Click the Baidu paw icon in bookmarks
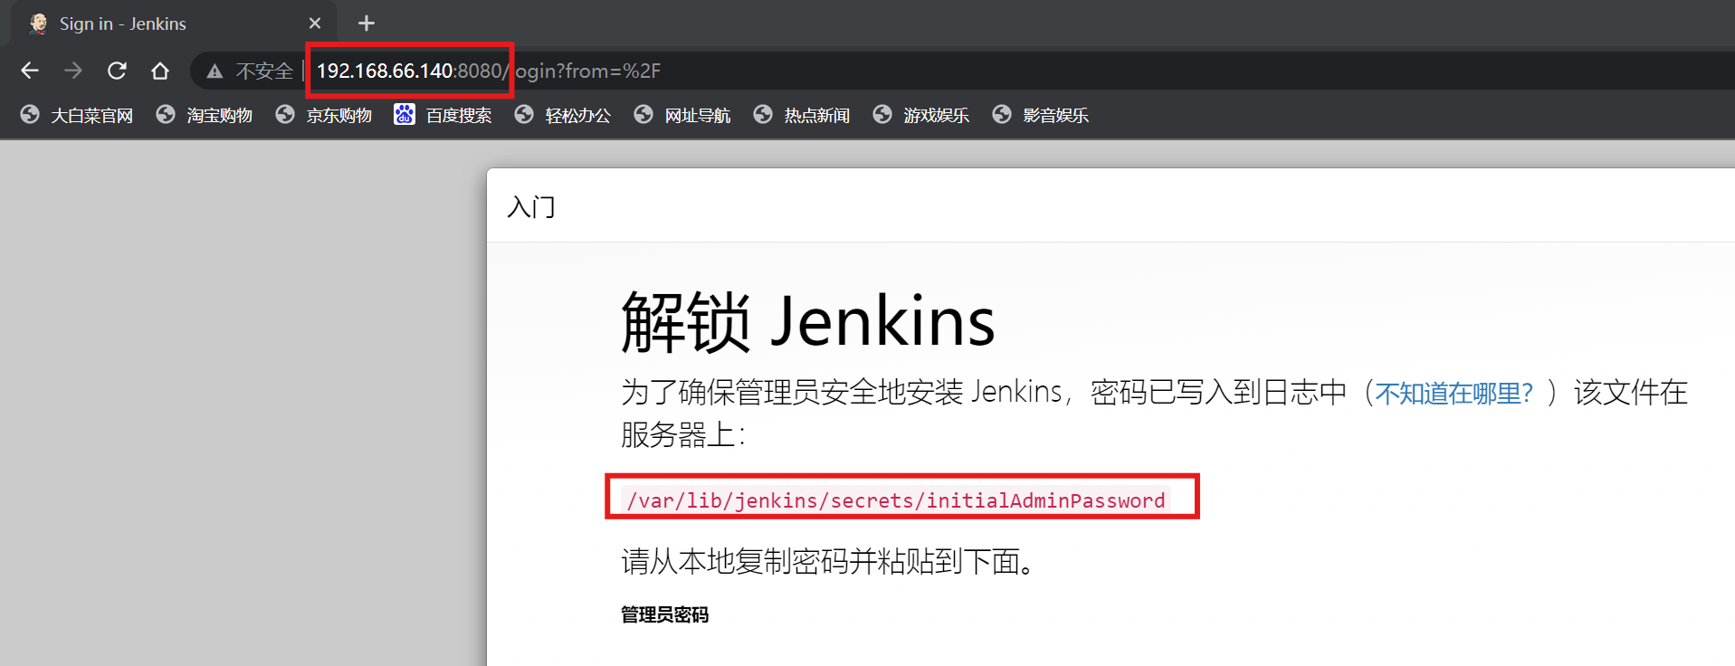1735x666 pixels. click(405, 114)
